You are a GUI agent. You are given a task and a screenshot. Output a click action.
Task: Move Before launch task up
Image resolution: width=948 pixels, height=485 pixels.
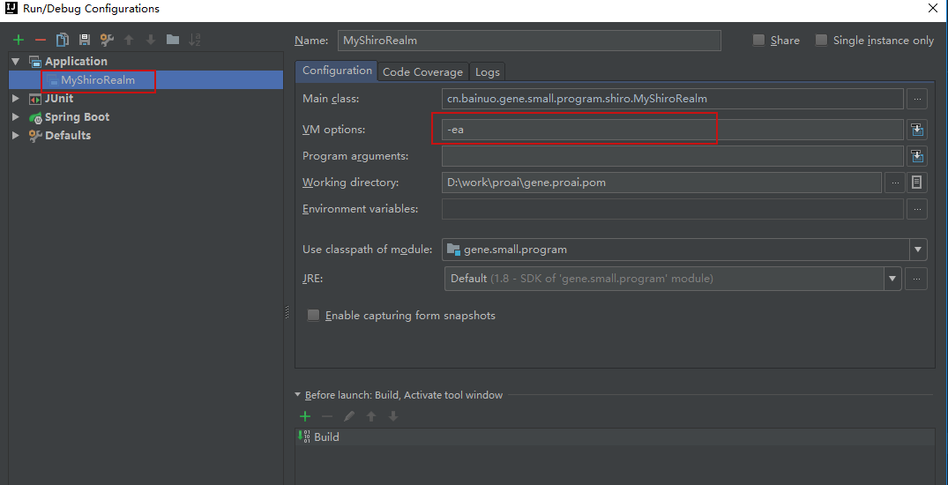coord(371,416)
